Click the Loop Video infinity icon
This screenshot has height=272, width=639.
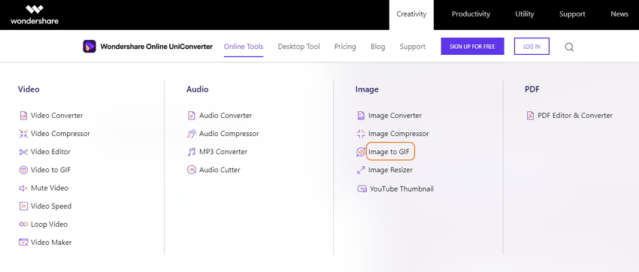23,225
